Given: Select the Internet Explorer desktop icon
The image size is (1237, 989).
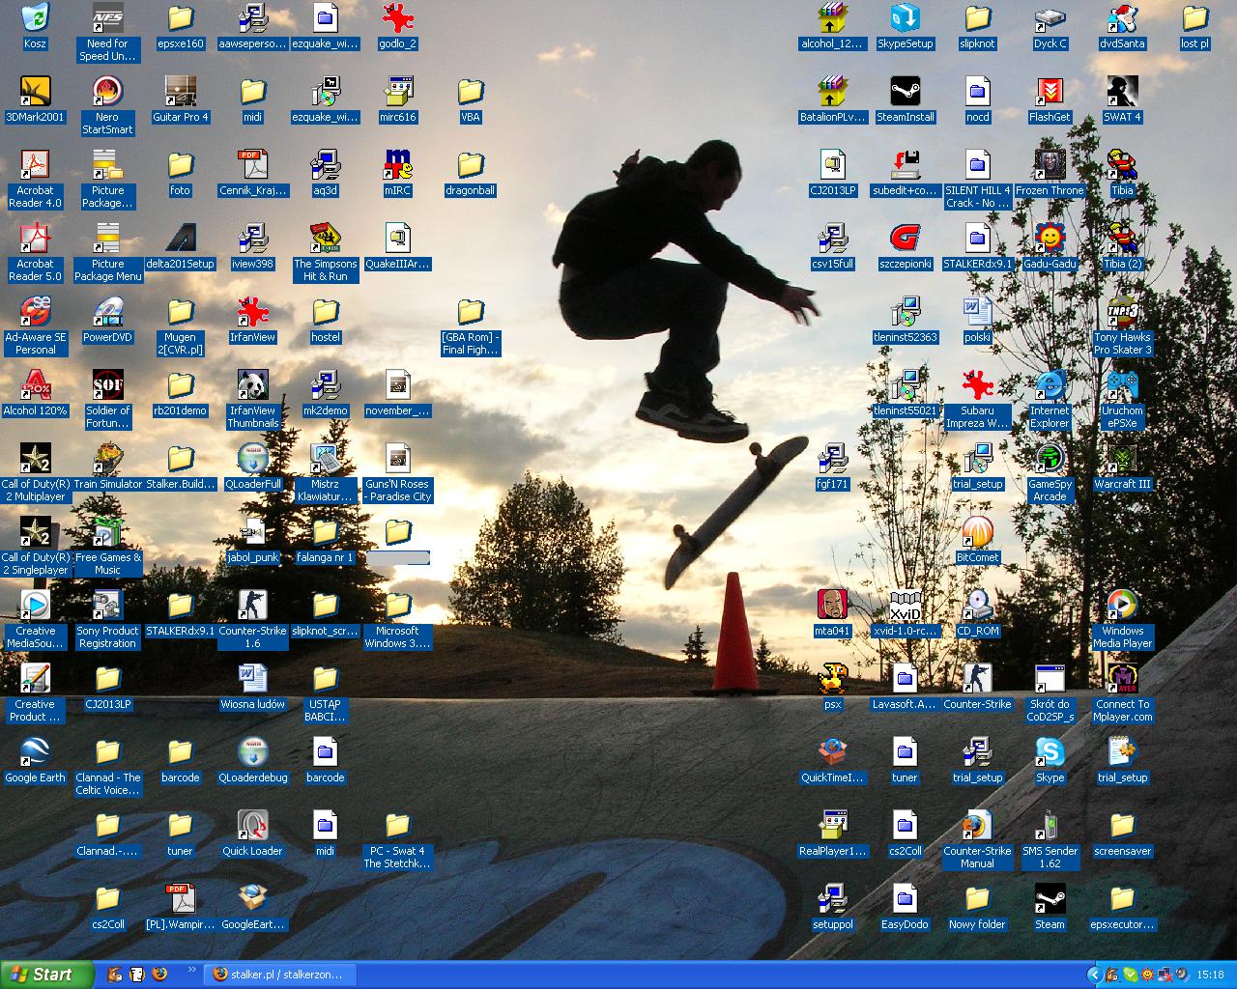Looking at the screenshot, I should click(x=1050, y=385).
